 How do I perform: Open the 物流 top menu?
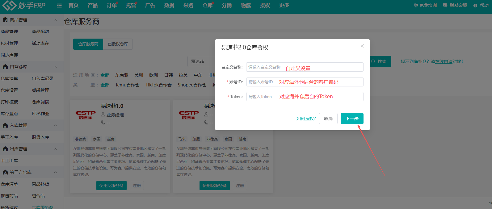coord(246,6)
